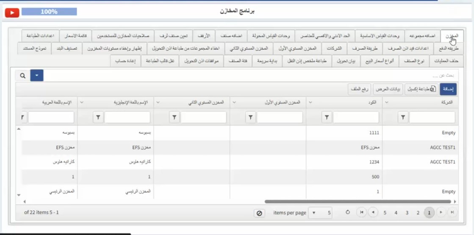This screenshot has width=474, height=235.
Task: Click filter icon for المخزن المستوي الأول column
Action: 250,117
